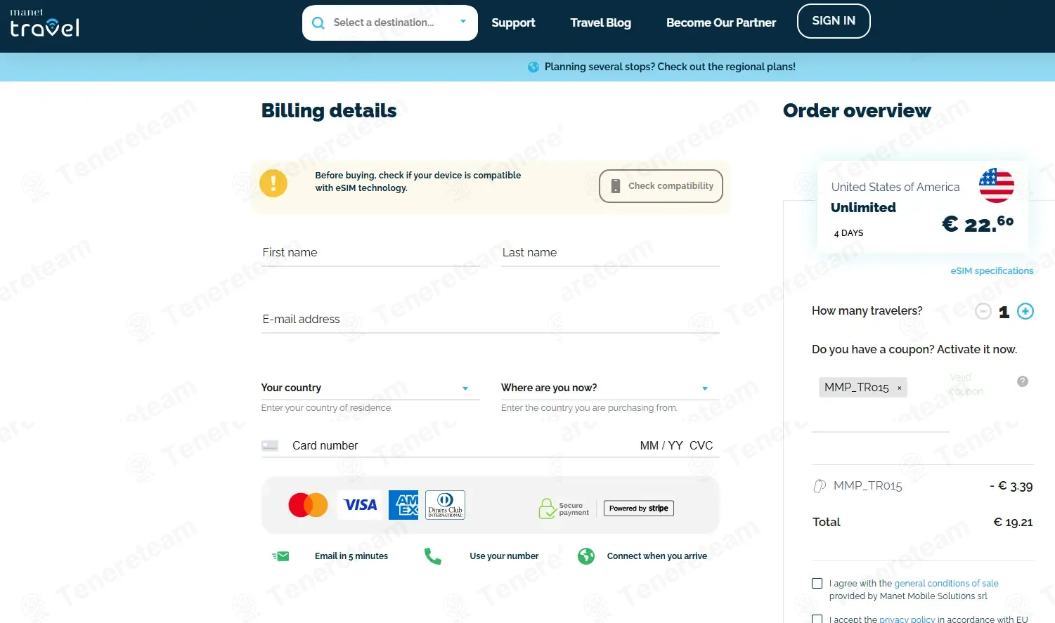1055x623 pixels.
Task: Click the Check compatibility button
Action: (661, 186)
